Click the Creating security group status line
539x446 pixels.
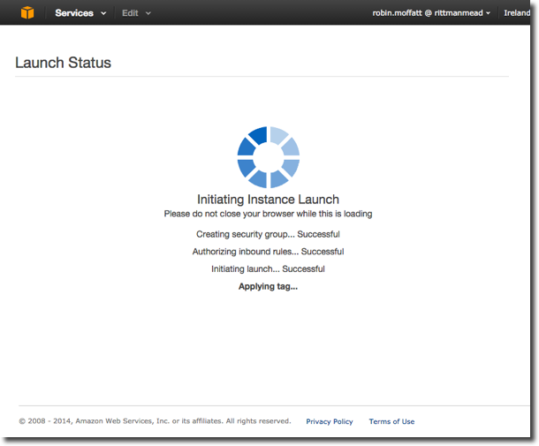click(268, 234)
